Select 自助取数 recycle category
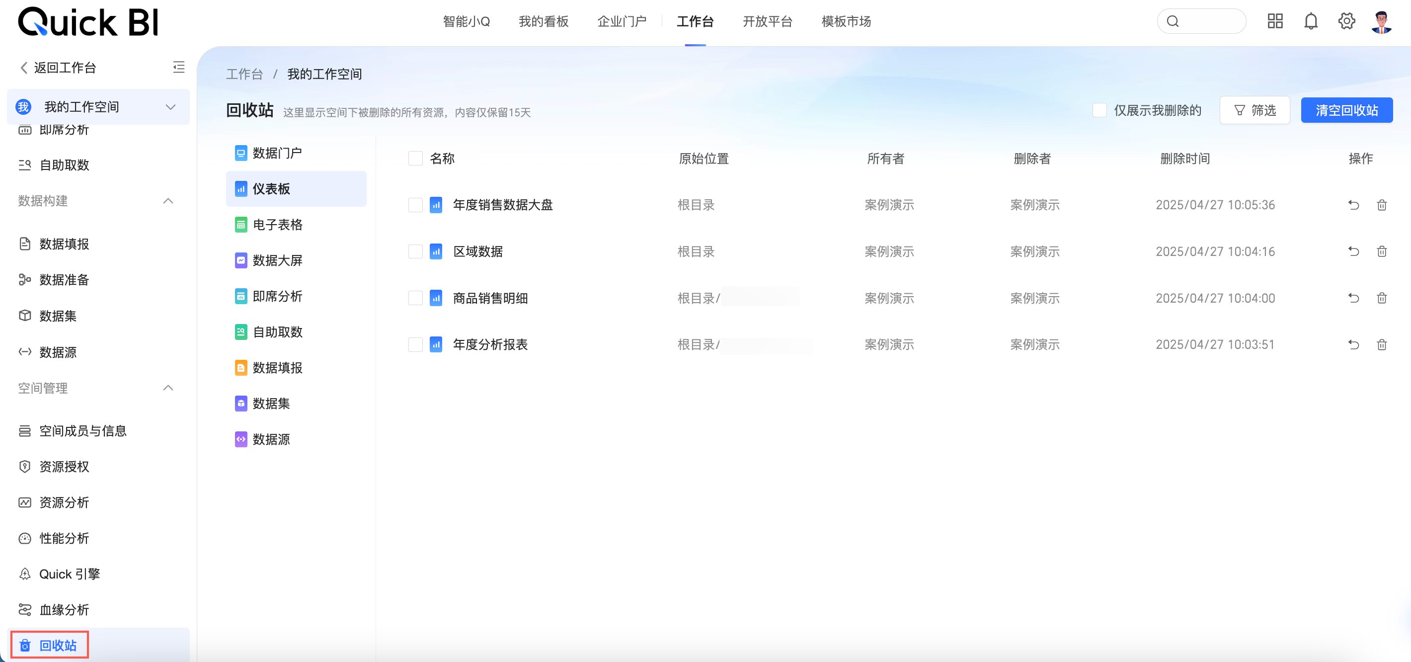This screenshot has width=1411, height=662. pyautogui.click(x=296, y=332)
